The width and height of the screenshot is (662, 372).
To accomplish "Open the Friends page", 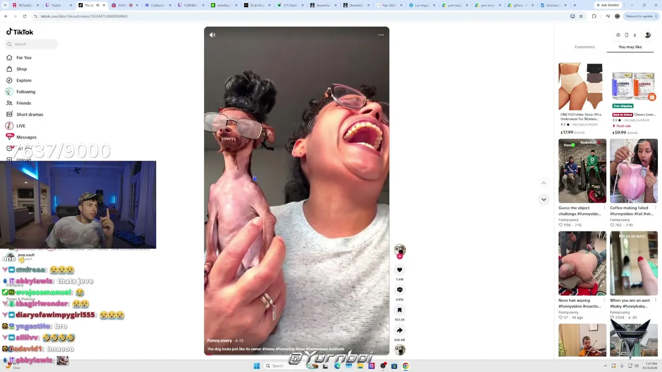I will pyautogui.click(x=24, y=103).
